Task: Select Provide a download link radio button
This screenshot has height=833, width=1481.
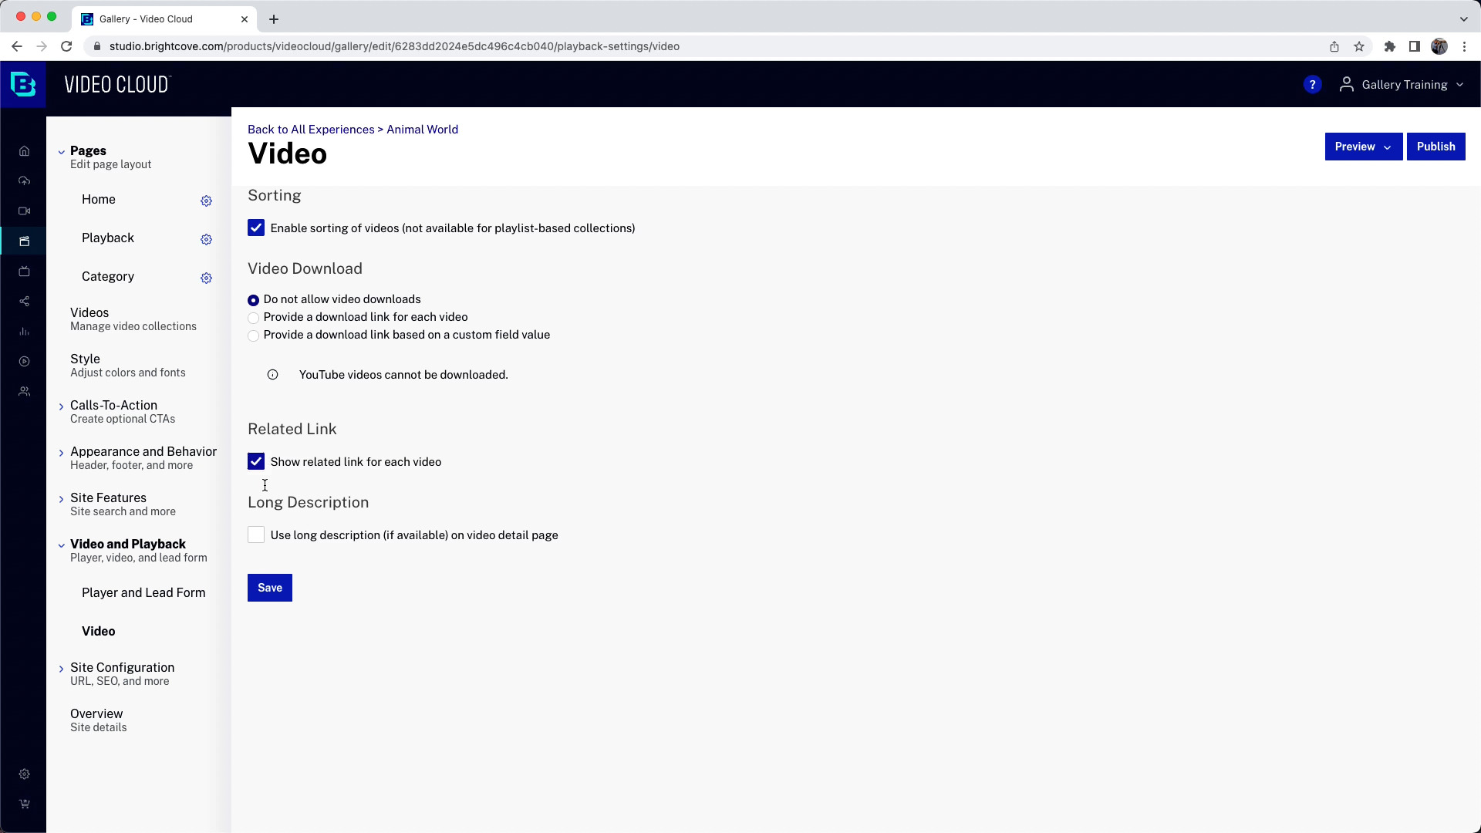Action: pyautogui.click(x=253, y=316)
